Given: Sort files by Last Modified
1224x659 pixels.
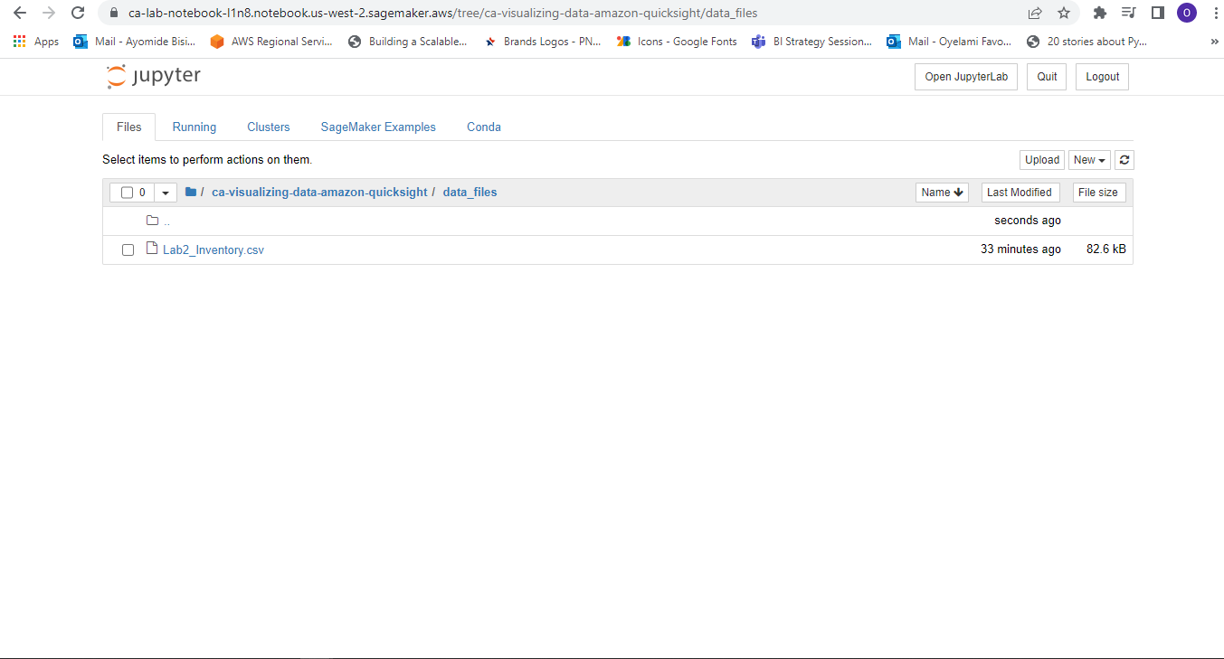Looking at the screenshot, I should click(1020, 192).
